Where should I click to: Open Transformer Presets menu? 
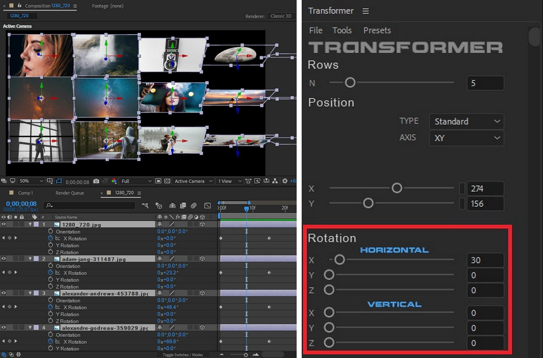coord(377,31)
